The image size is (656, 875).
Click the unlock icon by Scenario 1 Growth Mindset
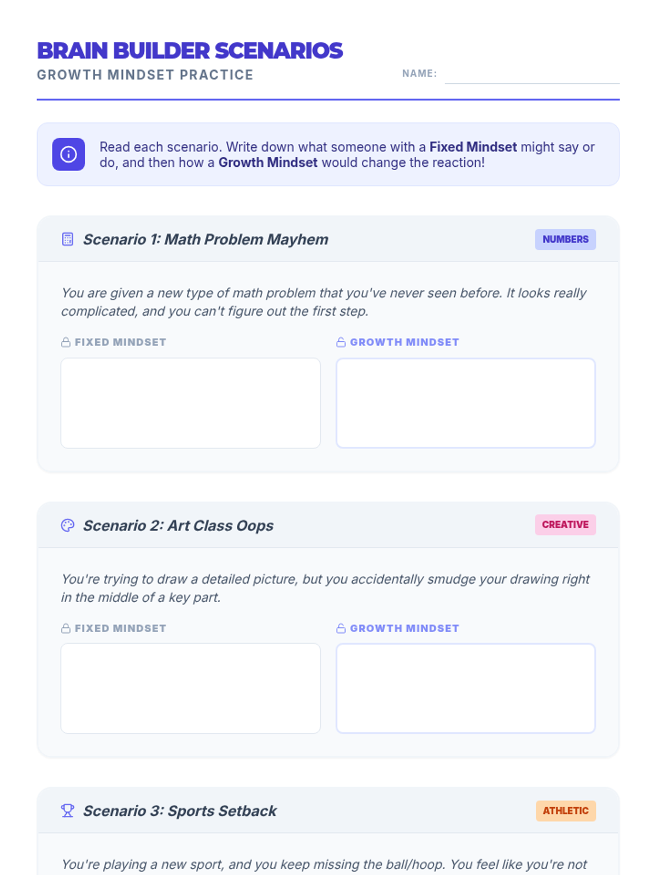tap(341, 342)
